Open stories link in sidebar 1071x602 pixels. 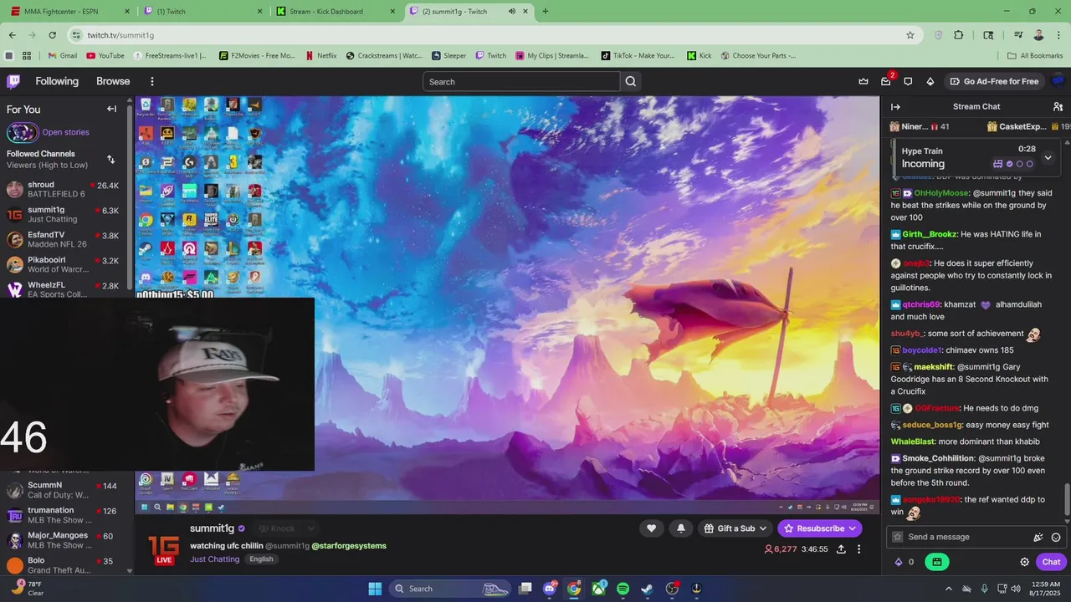click(65, 132)
